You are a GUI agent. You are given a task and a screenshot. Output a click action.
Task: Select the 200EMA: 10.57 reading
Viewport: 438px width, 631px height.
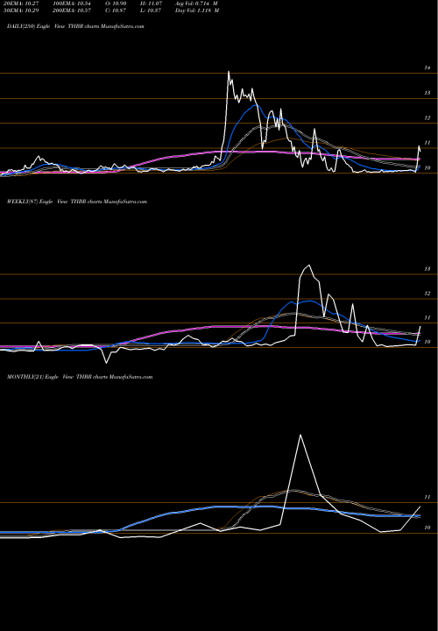(x=75, y=11)
